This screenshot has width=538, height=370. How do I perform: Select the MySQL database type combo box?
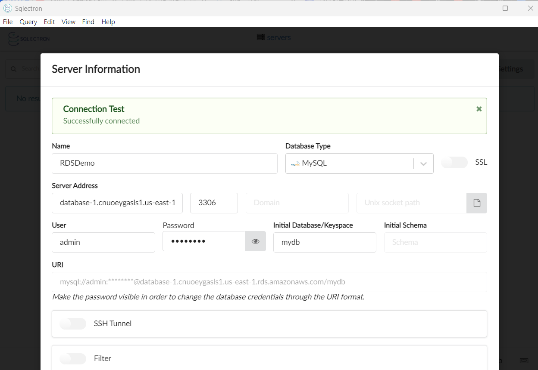pos(360,163)
